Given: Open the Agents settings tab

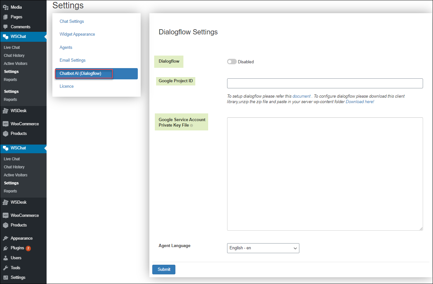Looking at the screenshot, I should coord(66,47).
